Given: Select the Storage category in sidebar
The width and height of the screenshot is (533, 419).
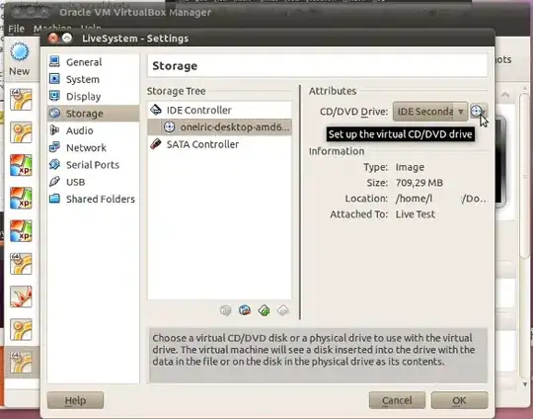Looking at the screenshot, I should (93, 114).
